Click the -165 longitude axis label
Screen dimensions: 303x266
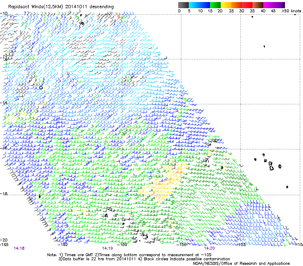[4, 245]
